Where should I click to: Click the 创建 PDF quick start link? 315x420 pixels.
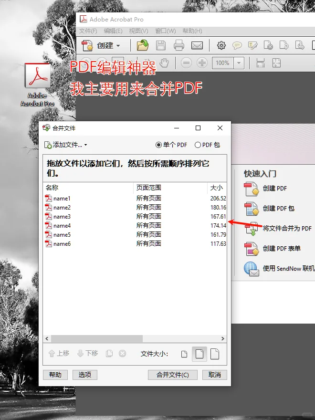click(x=275, y=189)
